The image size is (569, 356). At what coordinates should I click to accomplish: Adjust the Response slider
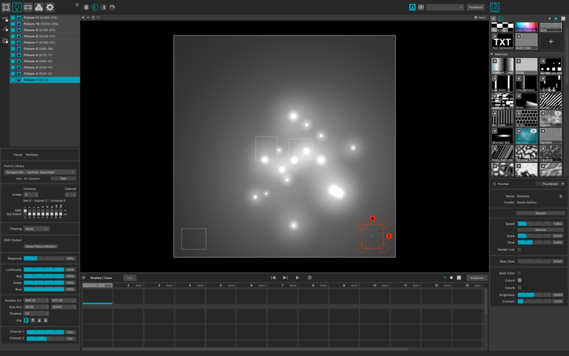[x=44, y=258]
